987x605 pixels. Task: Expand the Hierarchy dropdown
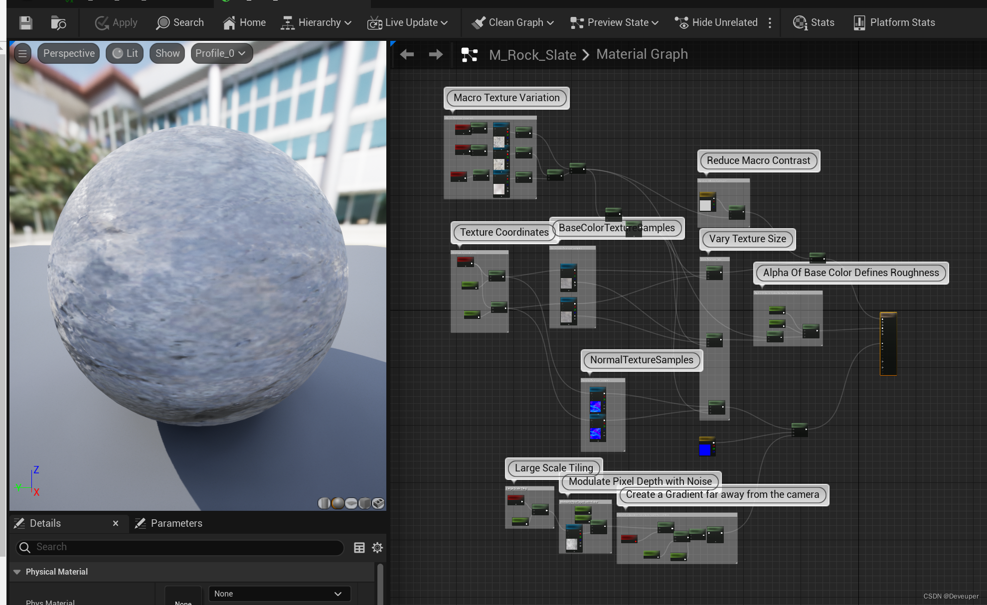317,23
